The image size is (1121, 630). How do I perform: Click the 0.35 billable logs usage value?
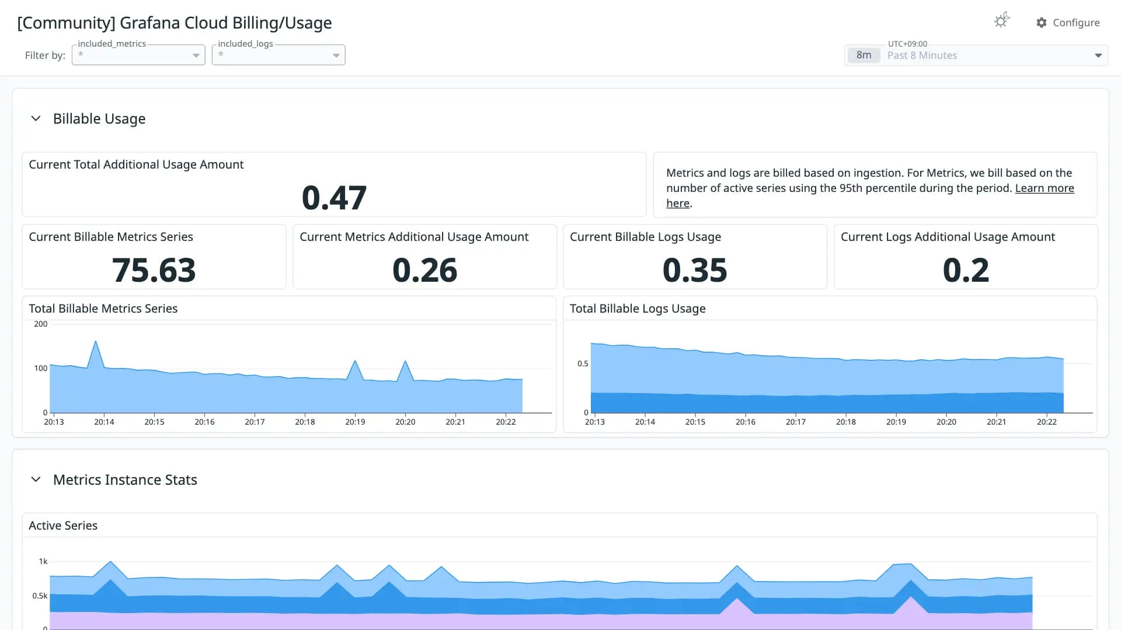(695, 270)
